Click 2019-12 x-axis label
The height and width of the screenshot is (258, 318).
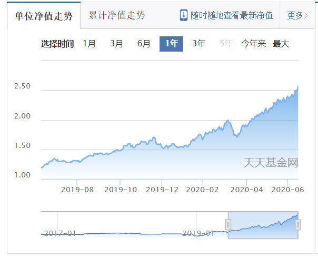coord(162,190)
